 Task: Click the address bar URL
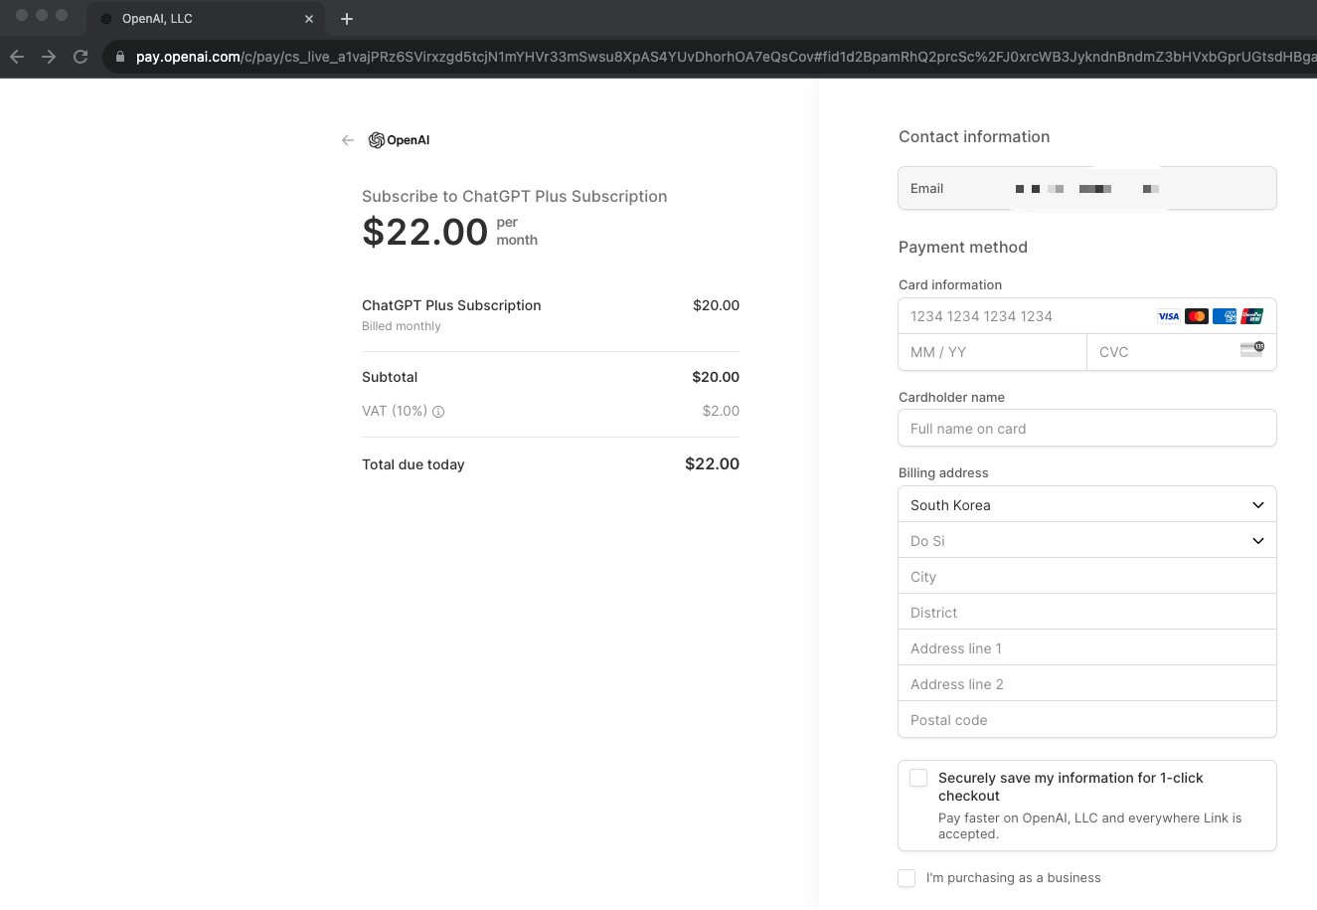(726, 57)
